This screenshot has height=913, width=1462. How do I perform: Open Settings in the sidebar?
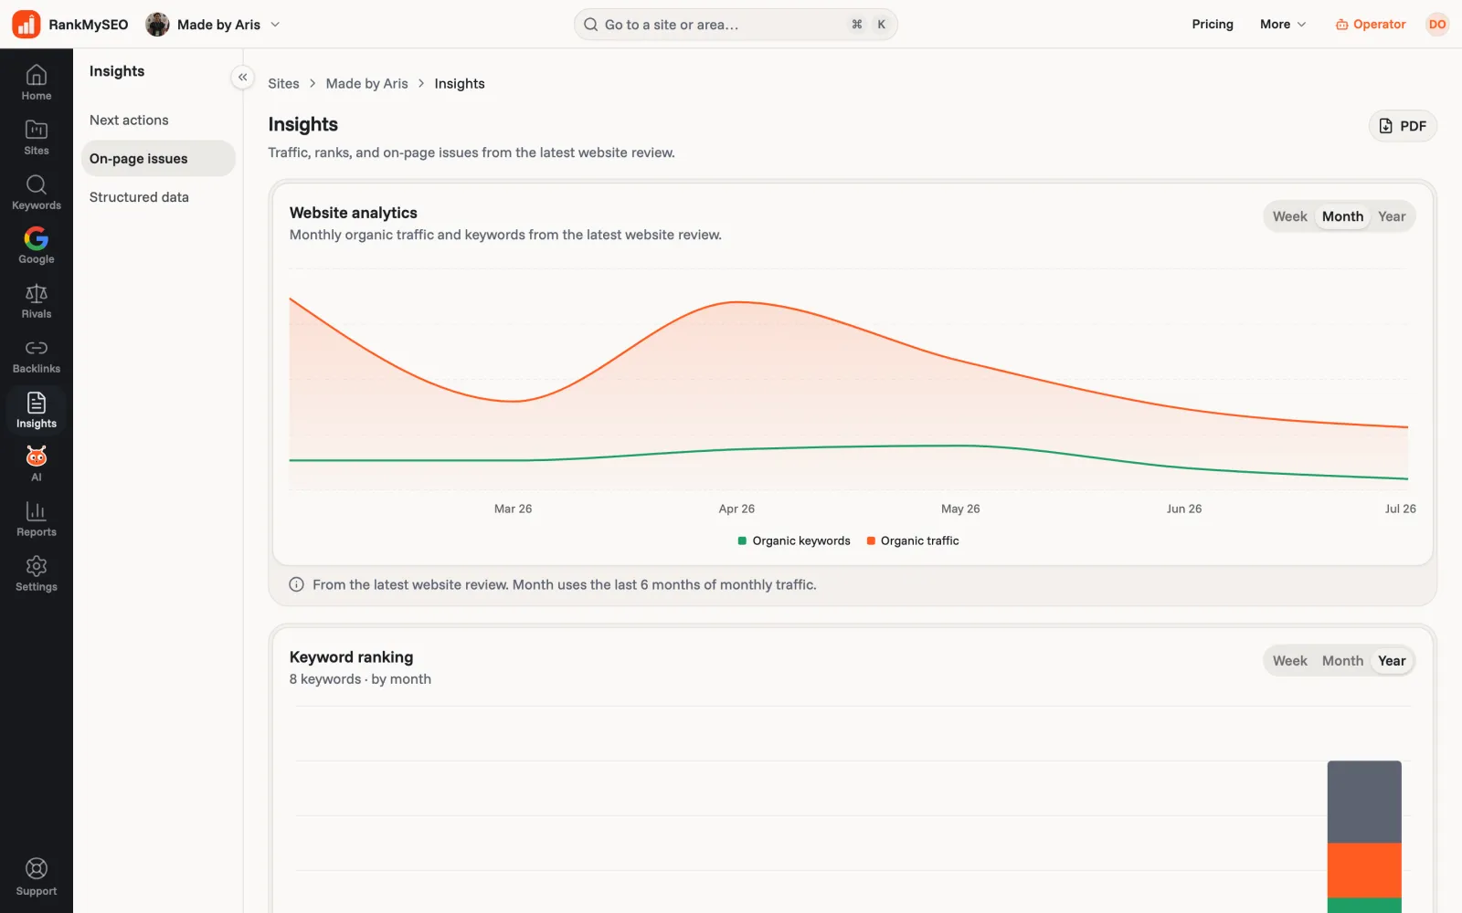click(x=37, y=574)
